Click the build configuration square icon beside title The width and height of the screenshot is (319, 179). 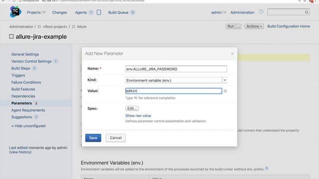click(x=11, y=36)
